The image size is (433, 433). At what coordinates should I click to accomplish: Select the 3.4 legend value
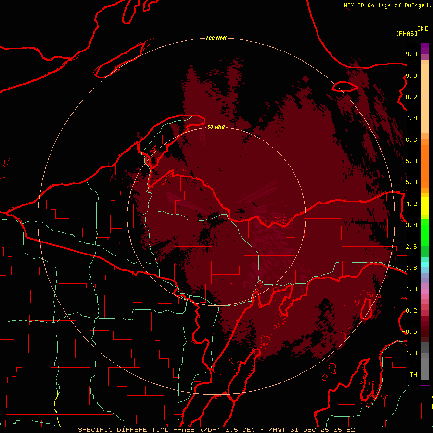coord(411,225)
